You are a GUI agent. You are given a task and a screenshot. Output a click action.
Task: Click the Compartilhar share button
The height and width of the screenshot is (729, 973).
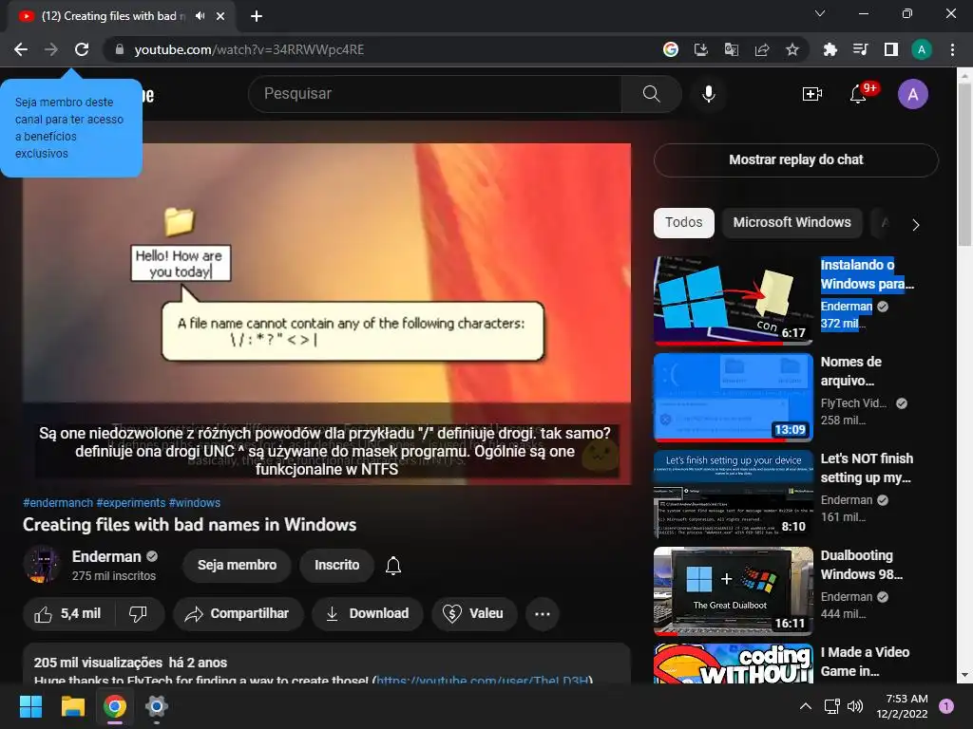click(238, 614)
